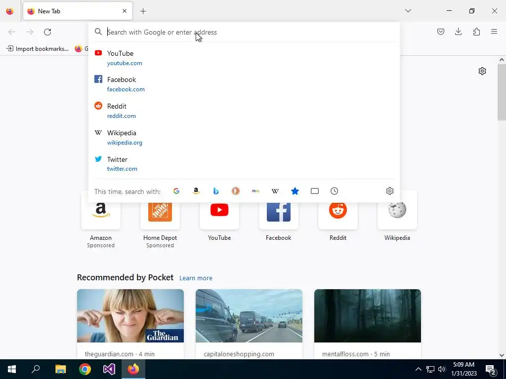Open the Windows Start menu

tap(12, 369)
